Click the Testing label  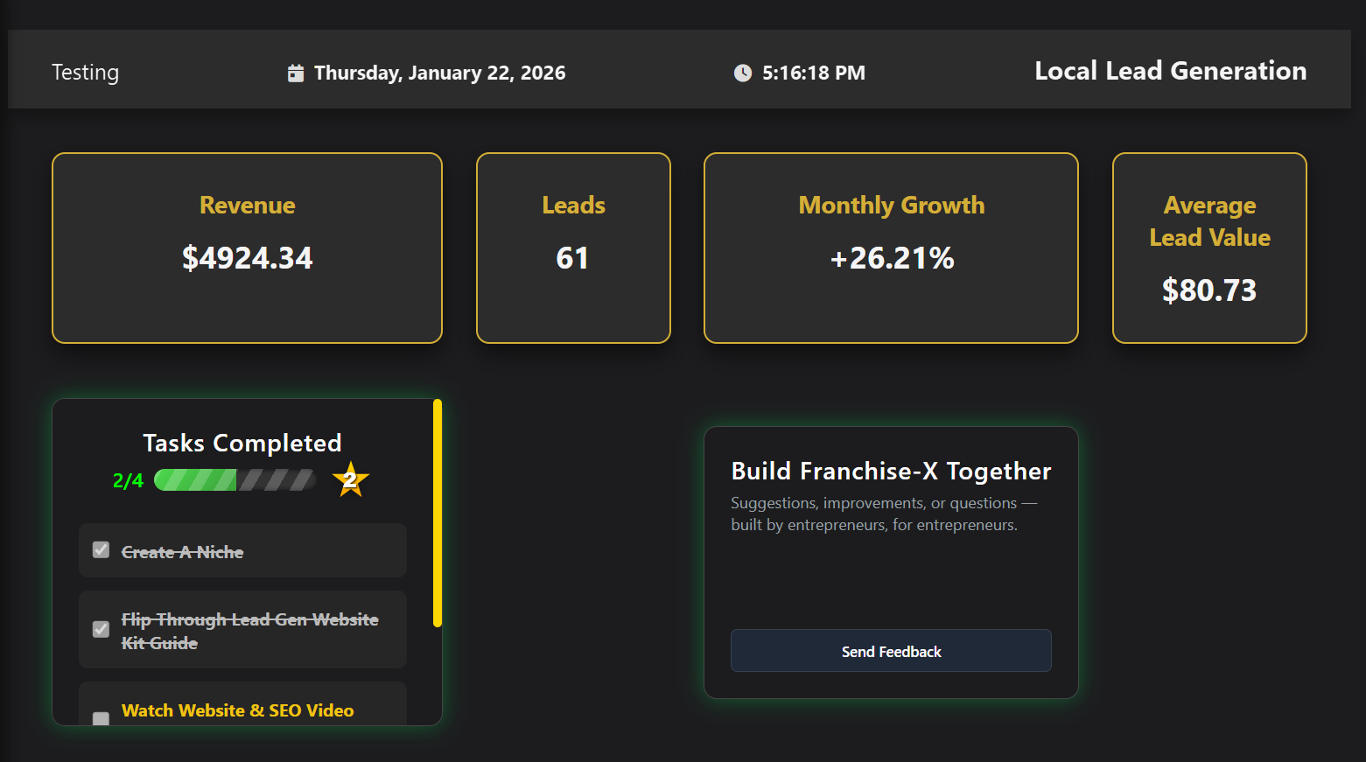click(x=85, y=73)
